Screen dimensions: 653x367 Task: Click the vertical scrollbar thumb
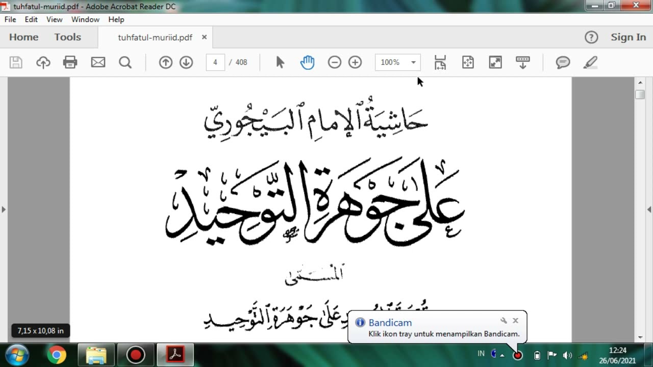(640, 94)
